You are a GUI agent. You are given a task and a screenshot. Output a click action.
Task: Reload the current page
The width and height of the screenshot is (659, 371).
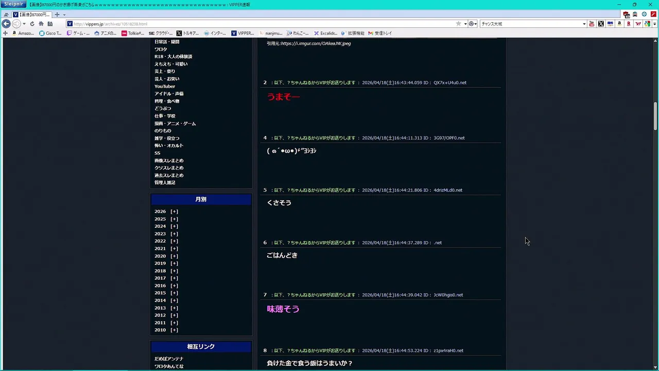point(32,24)
